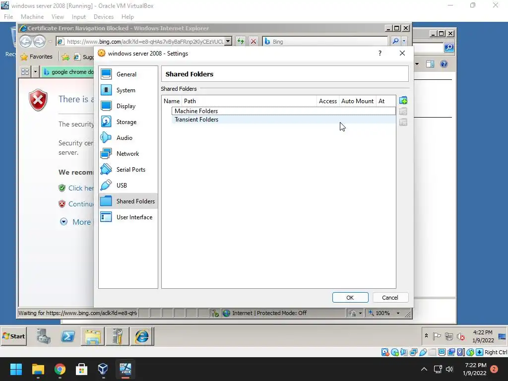Open the IE recent pages dropdown arrow
The height and width of the screenshot is (381, 508).
50,42
